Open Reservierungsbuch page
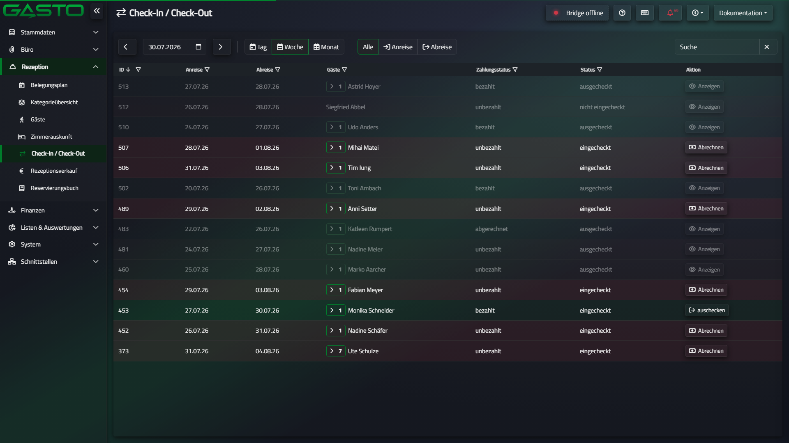The height and width of the screenshot is (443, 789). 53,188
